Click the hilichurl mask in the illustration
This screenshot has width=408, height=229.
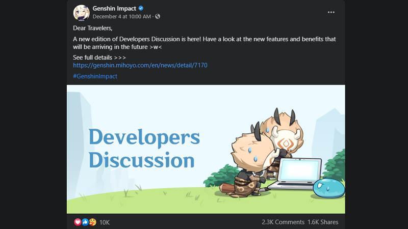point(286,141)
